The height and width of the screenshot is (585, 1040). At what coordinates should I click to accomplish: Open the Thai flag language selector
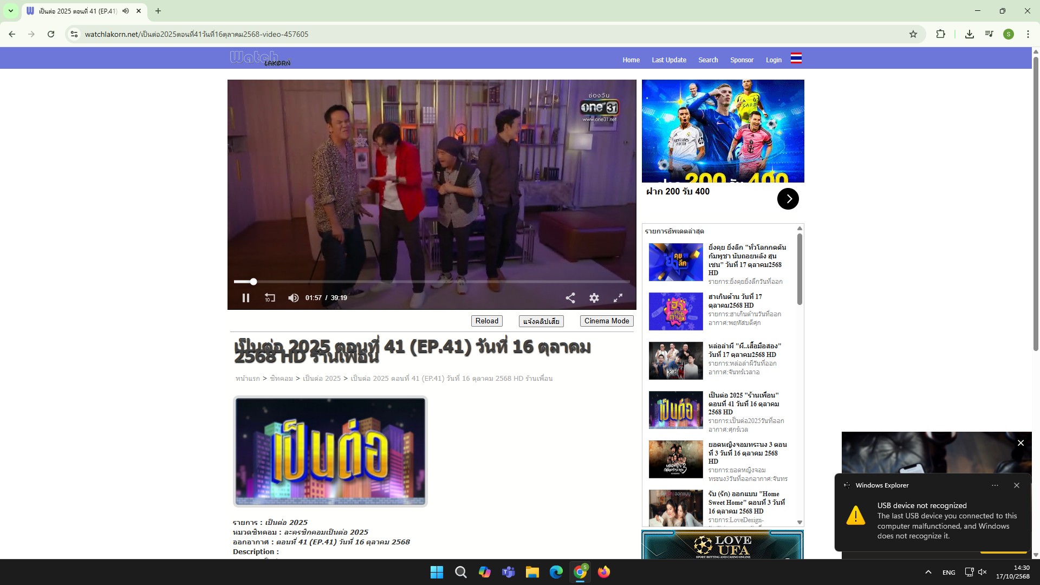pos(796,58)
